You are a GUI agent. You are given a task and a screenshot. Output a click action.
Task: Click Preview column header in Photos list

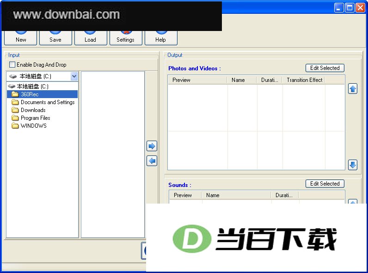click(197, 80)
